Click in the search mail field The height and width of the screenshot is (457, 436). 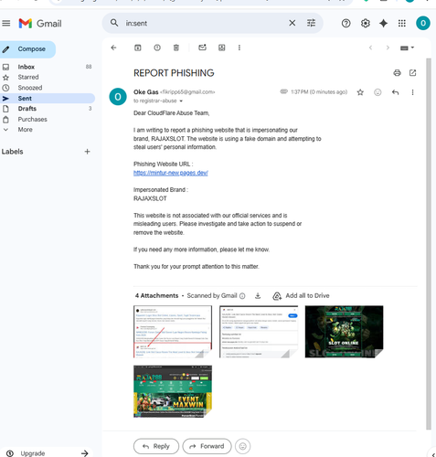coord(204,23)
